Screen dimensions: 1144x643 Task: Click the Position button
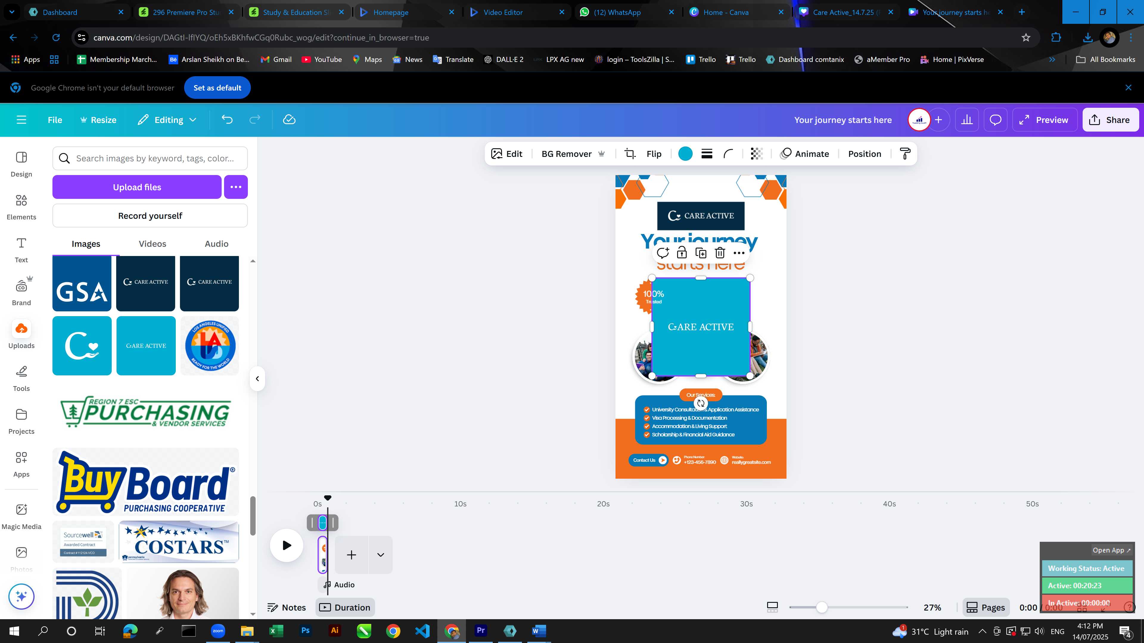pos(865,154)
